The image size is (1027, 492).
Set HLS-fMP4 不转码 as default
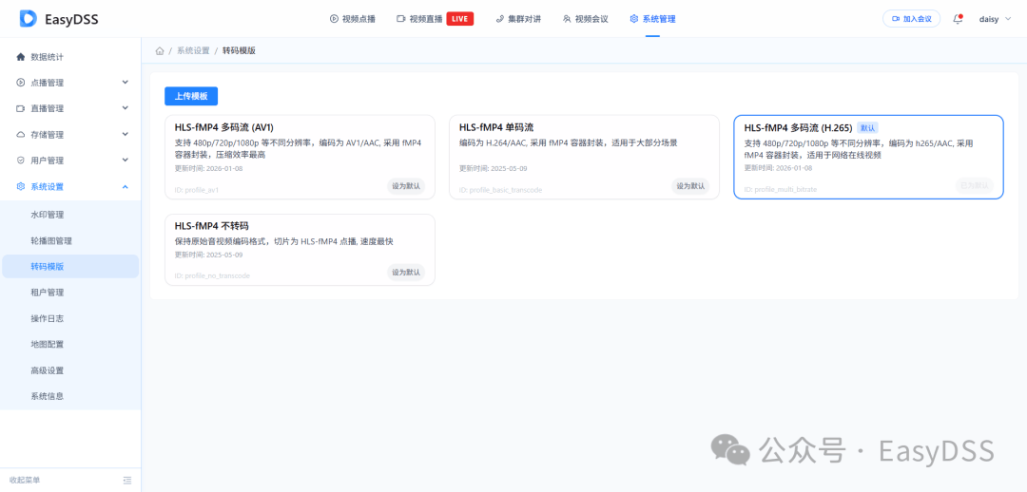point(406,273)
